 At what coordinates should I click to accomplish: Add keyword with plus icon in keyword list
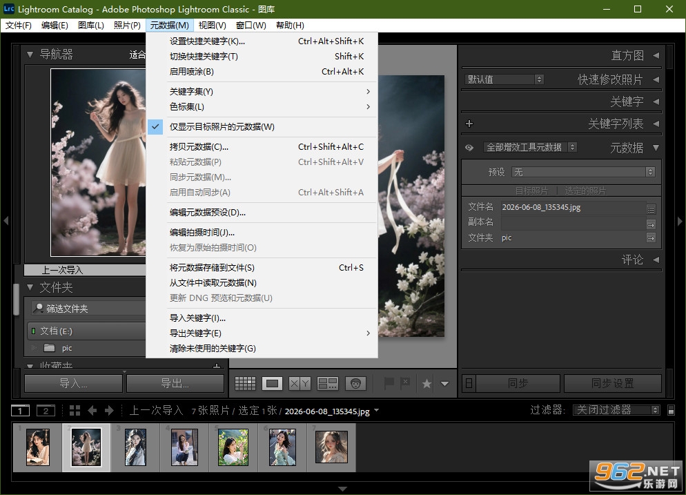click(469, 124)
